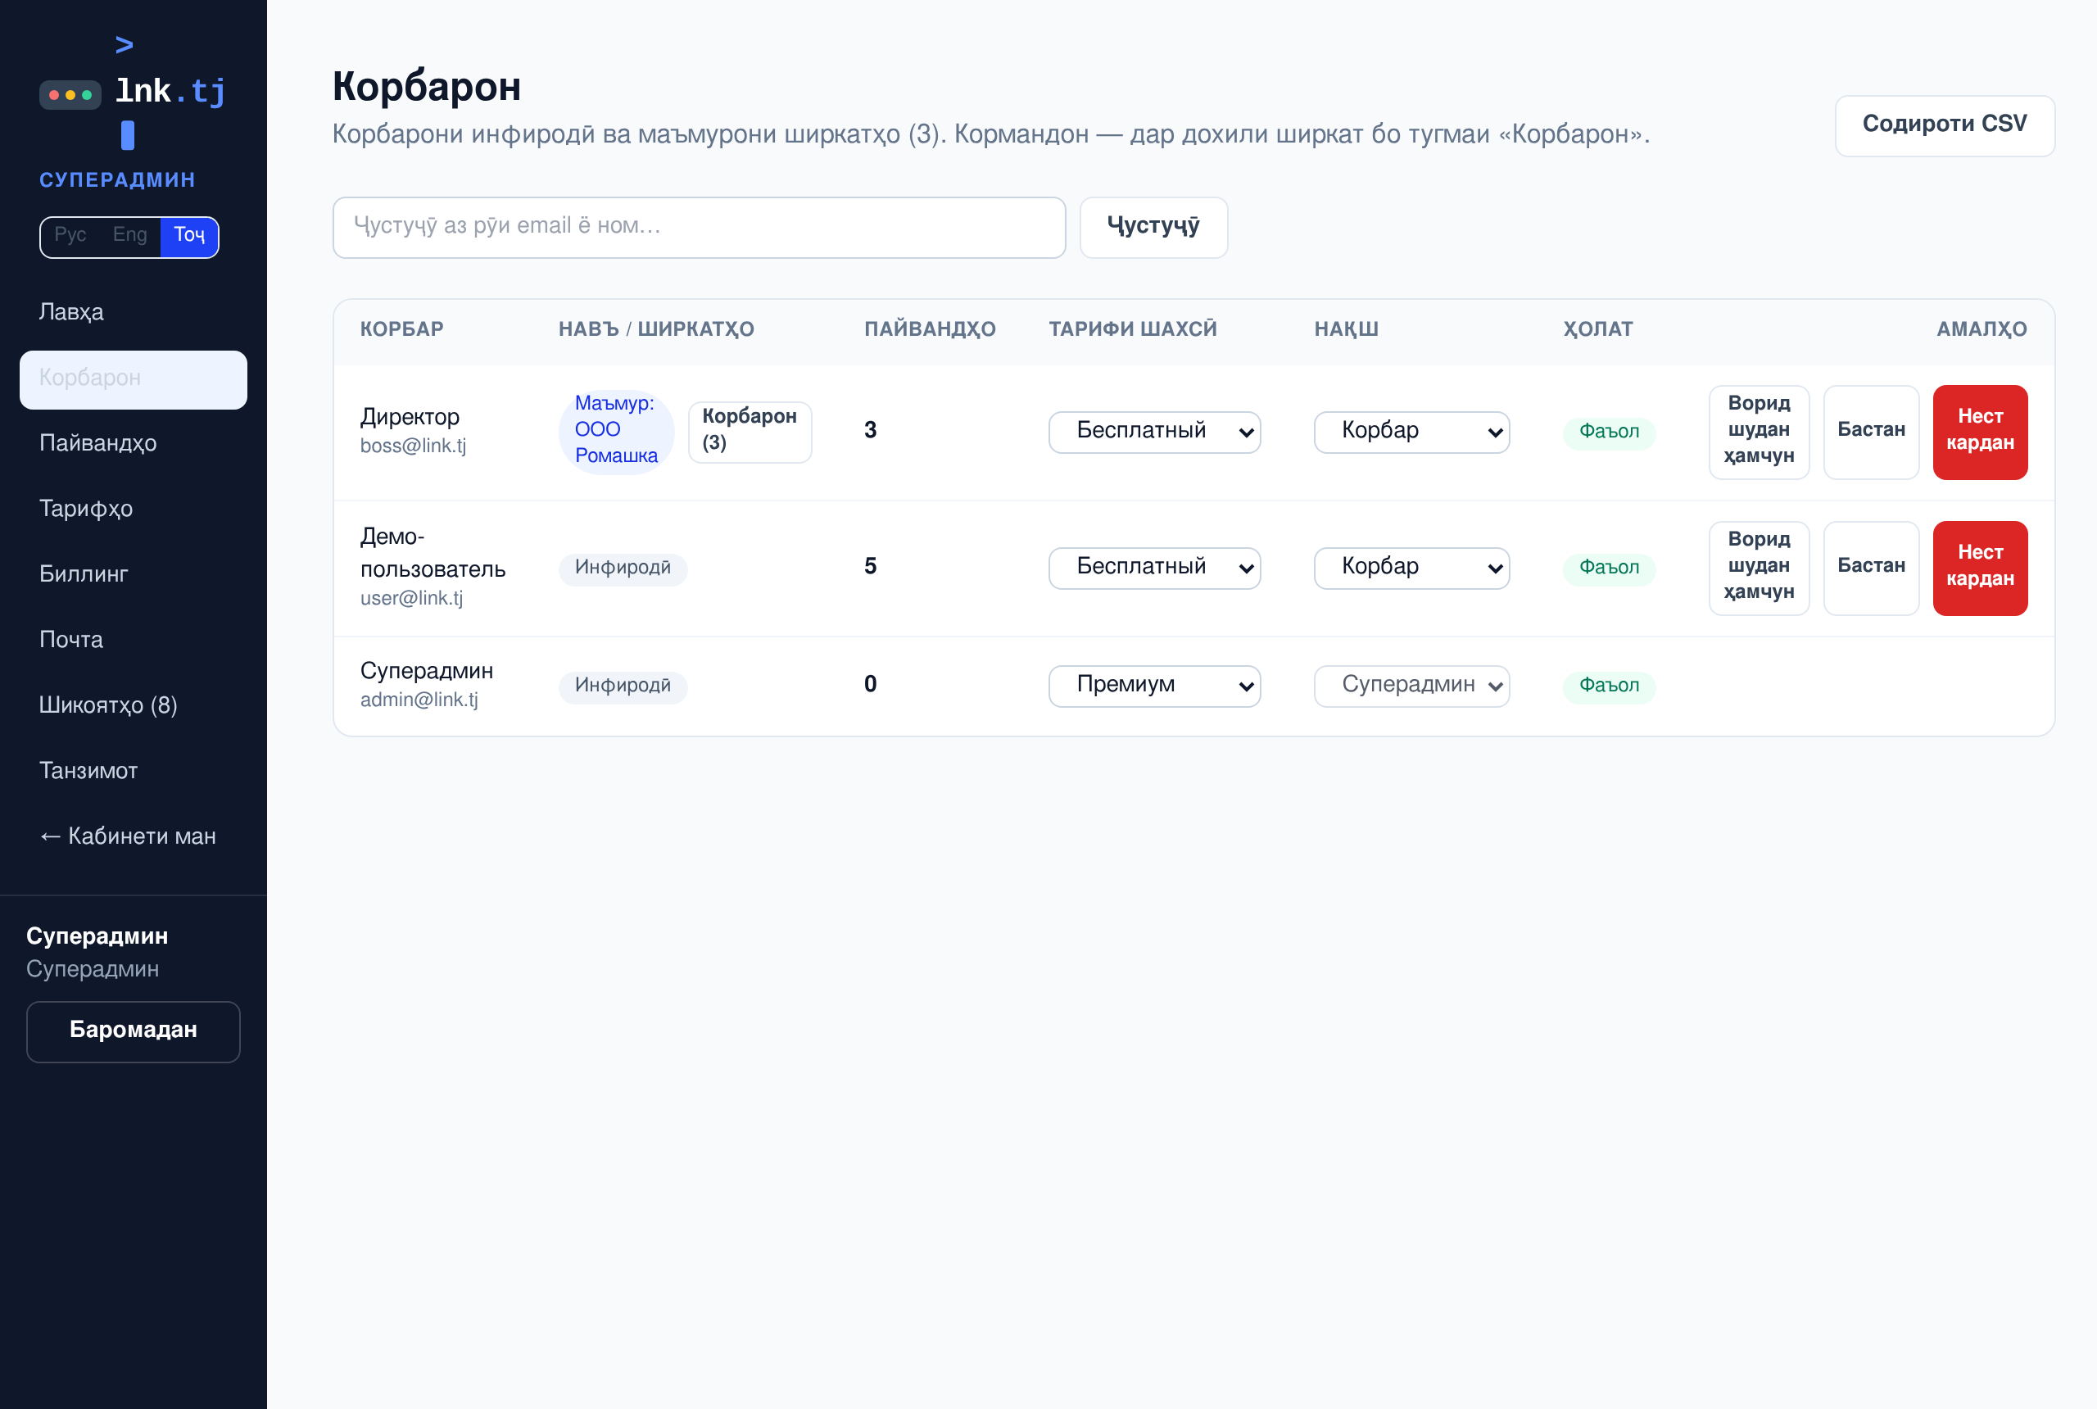Click the Корбарон page heading

coord(427,87)
